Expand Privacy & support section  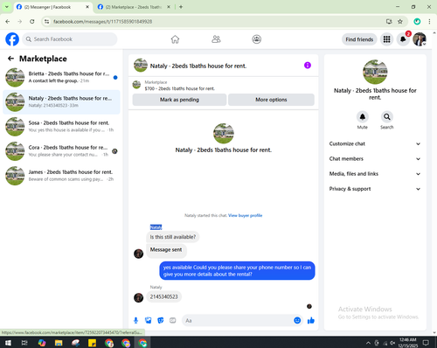point(375,189)
